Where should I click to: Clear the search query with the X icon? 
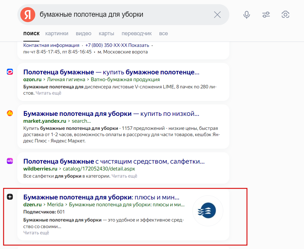[217, 15]
